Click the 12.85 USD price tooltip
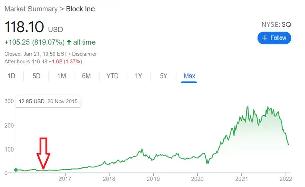This screenshot has width=305, height=187. coord(48,101)
